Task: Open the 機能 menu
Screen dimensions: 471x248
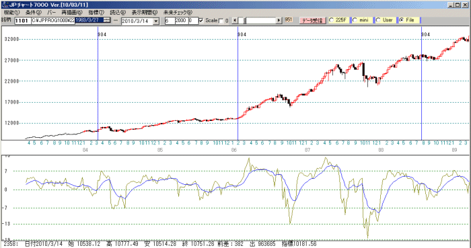Action: click(x=11, y=13)
